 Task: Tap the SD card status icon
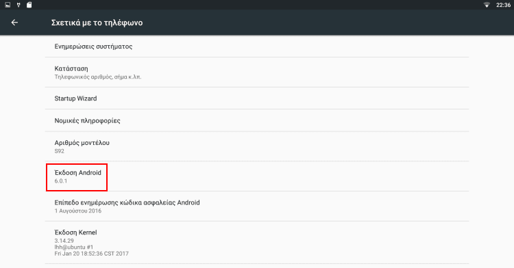click(29, 5)
